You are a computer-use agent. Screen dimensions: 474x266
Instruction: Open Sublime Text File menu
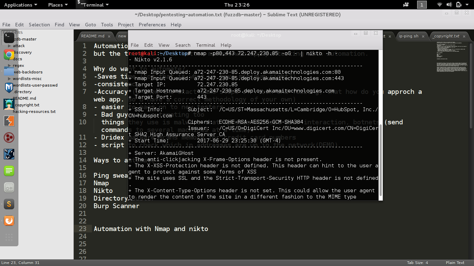[x=6, y=25]
